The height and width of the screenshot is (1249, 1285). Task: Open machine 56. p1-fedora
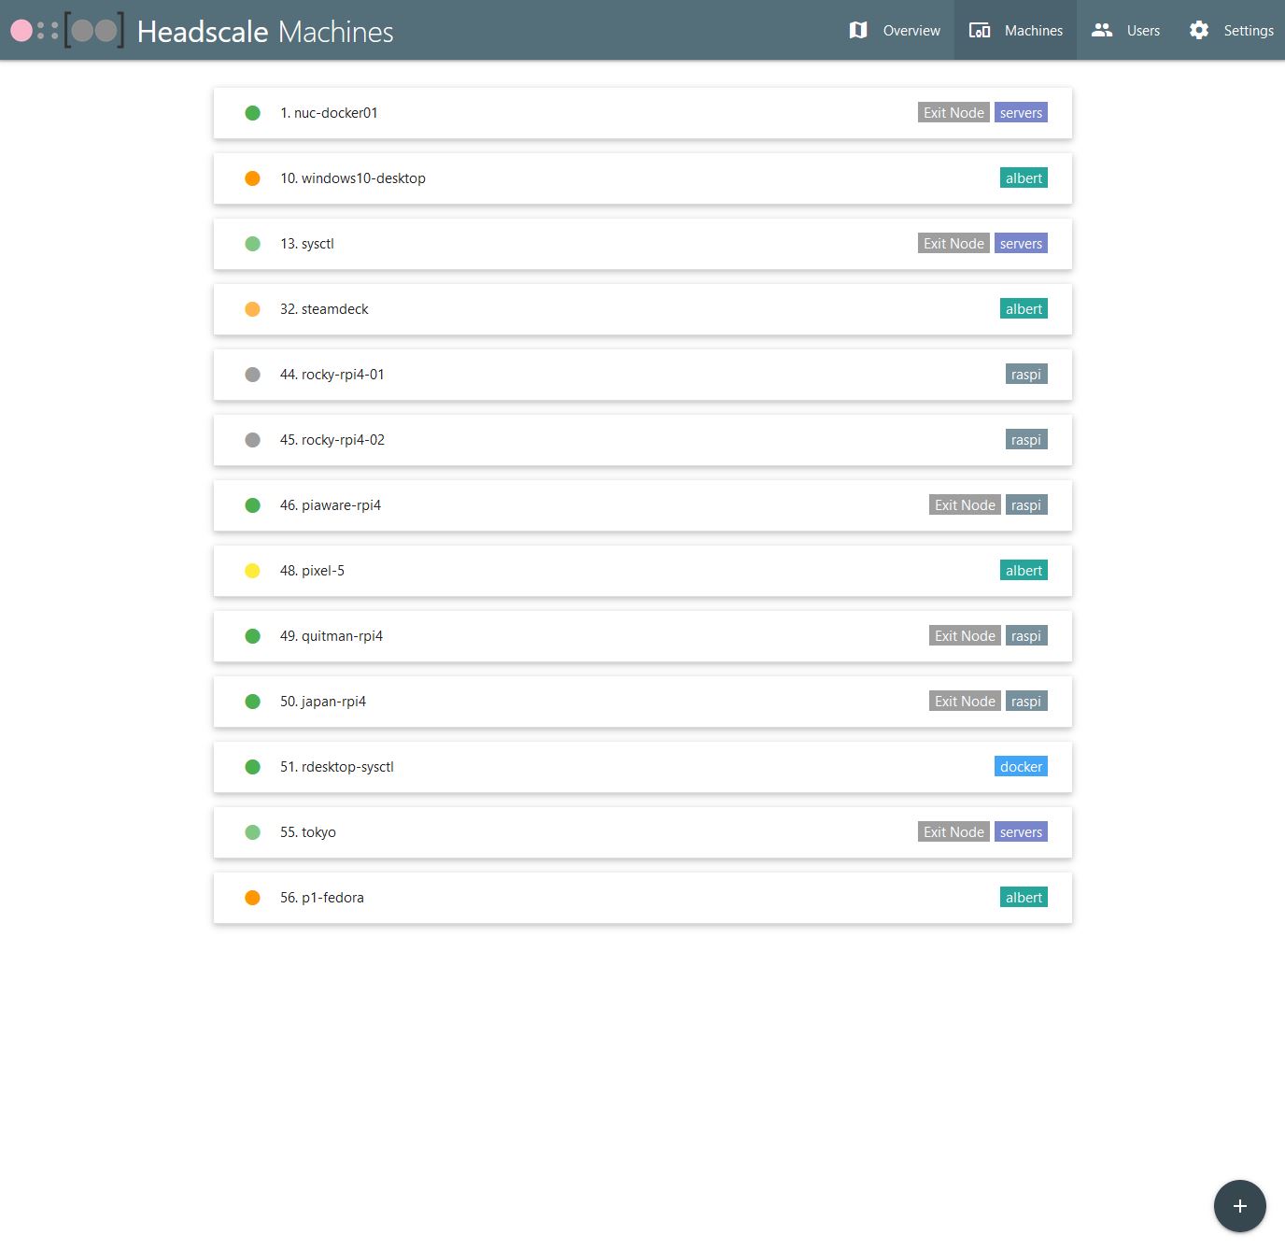pos(642,898)
